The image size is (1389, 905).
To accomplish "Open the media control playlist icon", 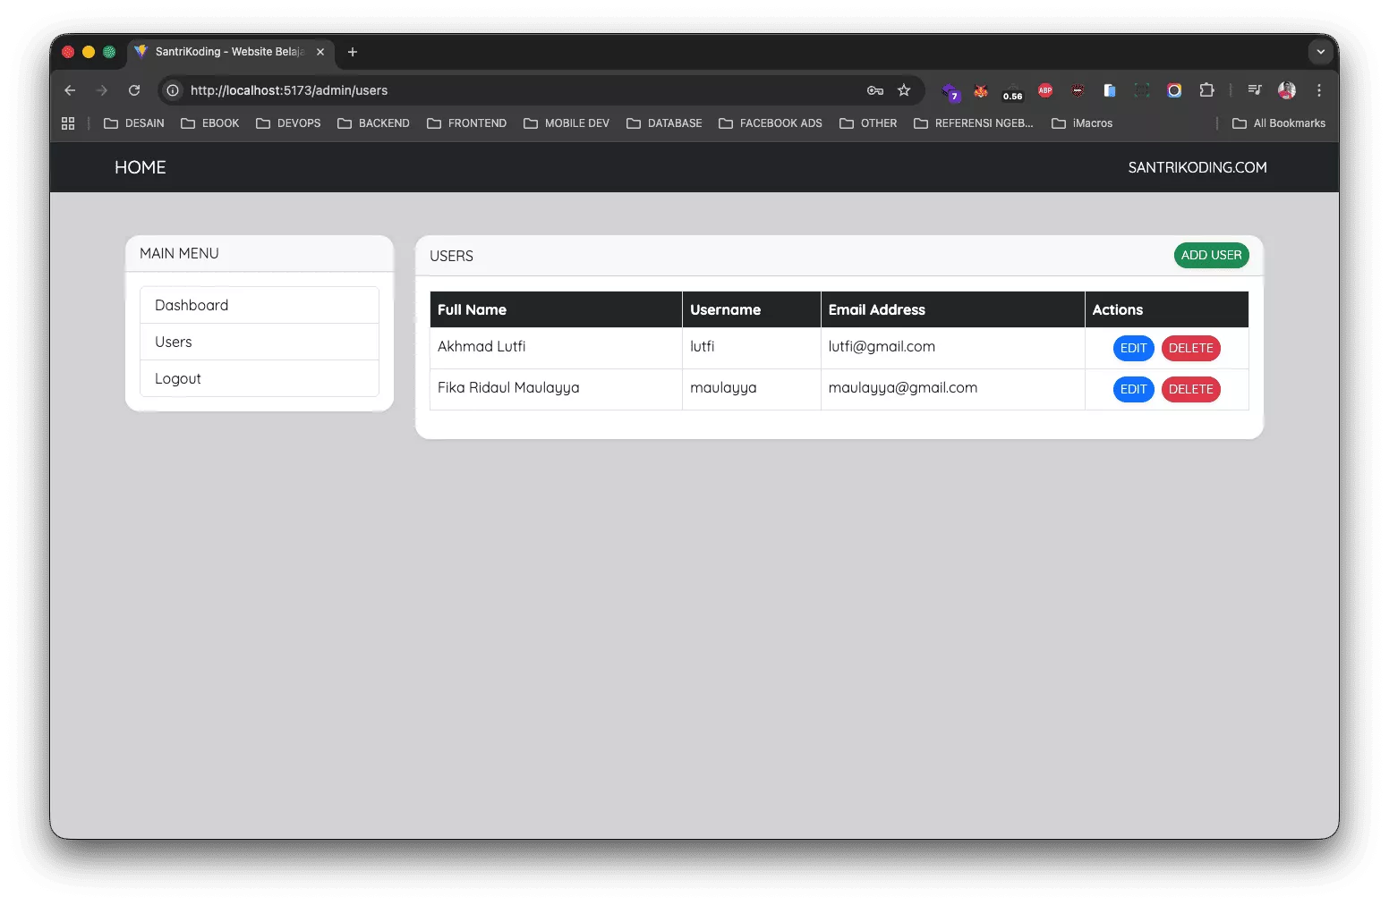I will tap(1255, 90).
